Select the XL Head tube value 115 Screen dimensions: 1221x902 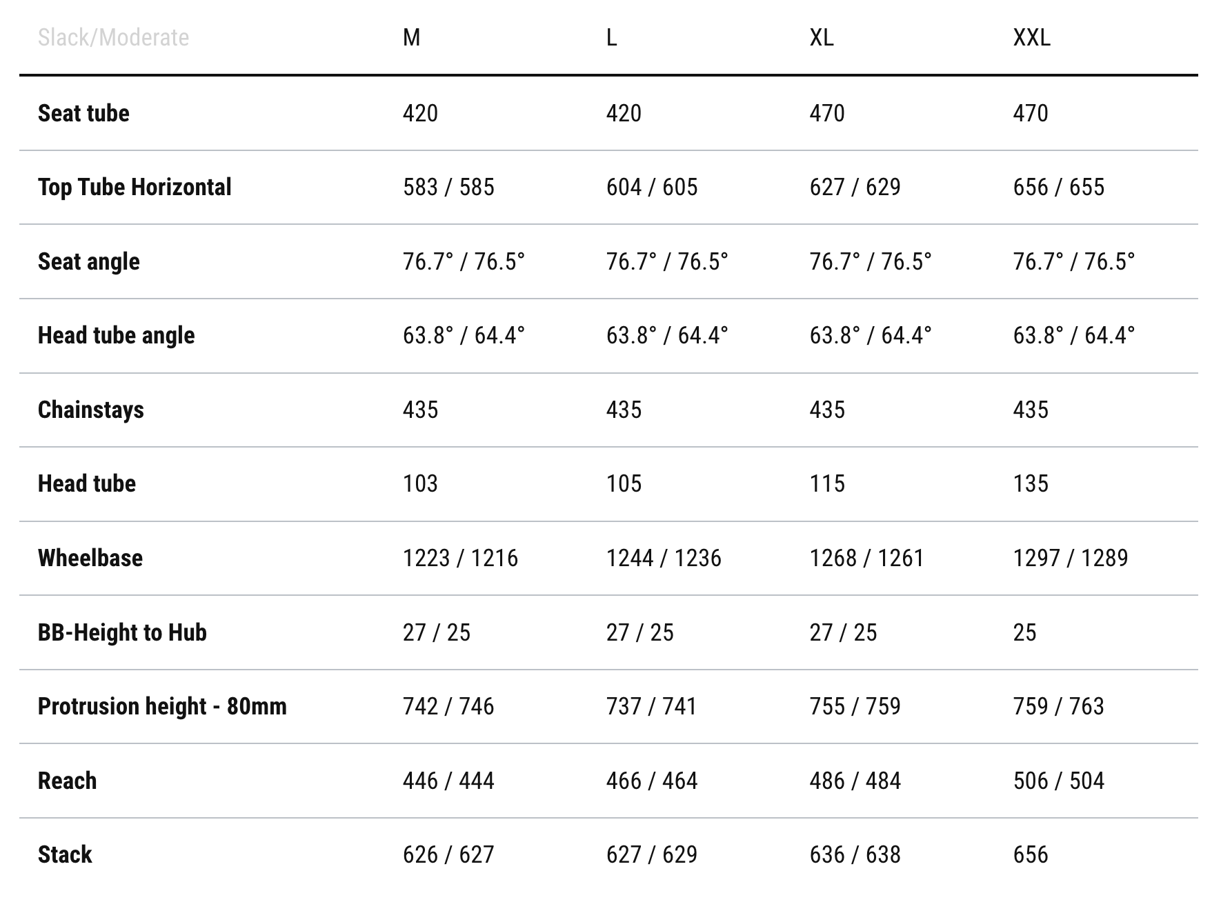(827, 483)
